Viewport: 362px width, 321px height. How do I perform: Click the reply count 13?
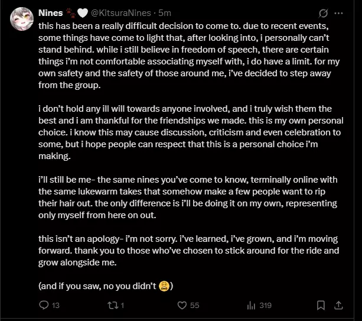pyautogui.click(x=56, y=306)
